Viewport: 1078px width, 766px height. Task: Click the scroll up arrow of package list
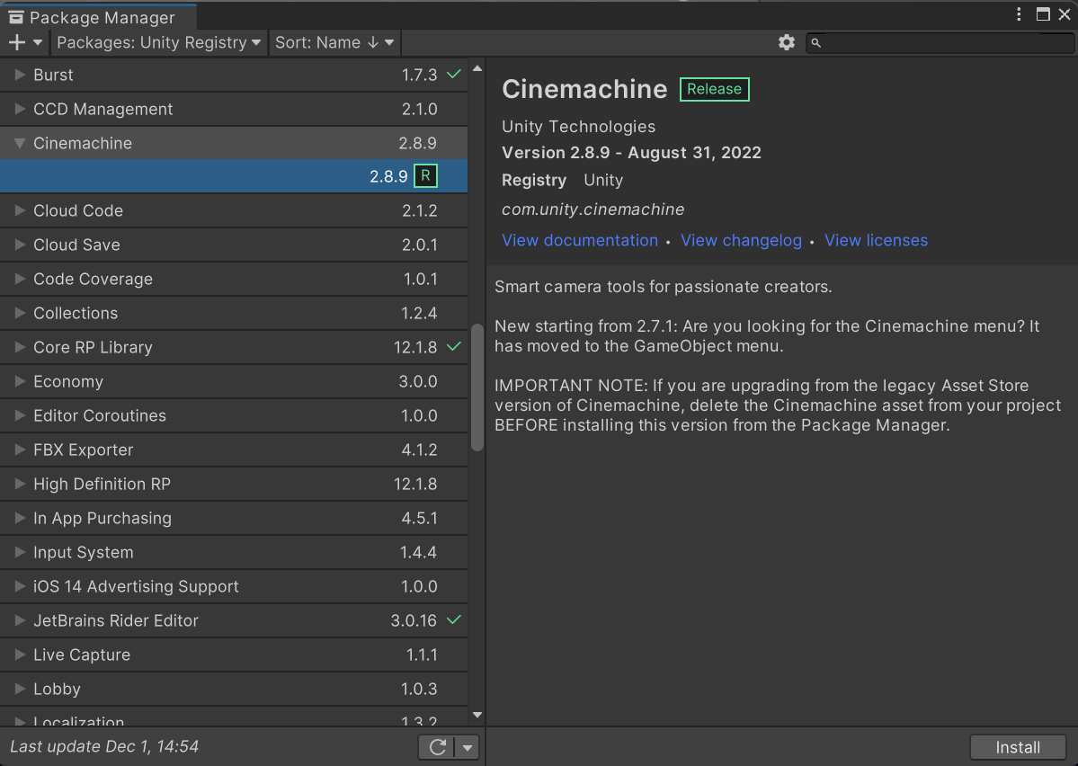click(x=477, y=68)
